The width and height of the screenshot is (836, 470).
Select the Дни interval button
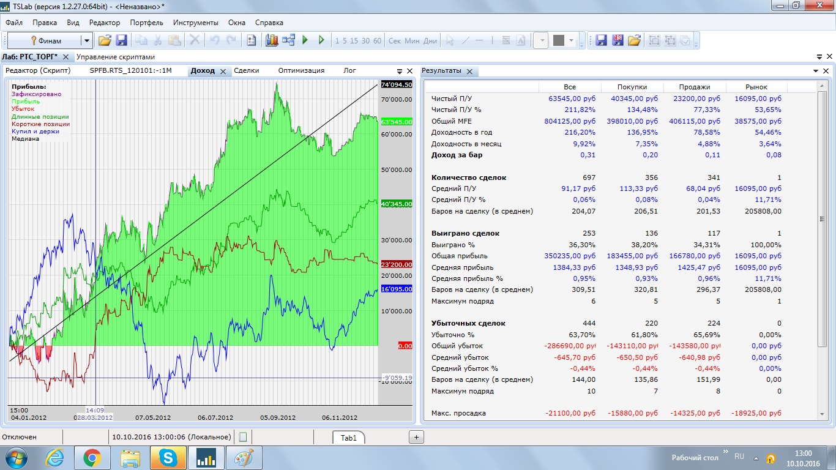coord(430,41)
